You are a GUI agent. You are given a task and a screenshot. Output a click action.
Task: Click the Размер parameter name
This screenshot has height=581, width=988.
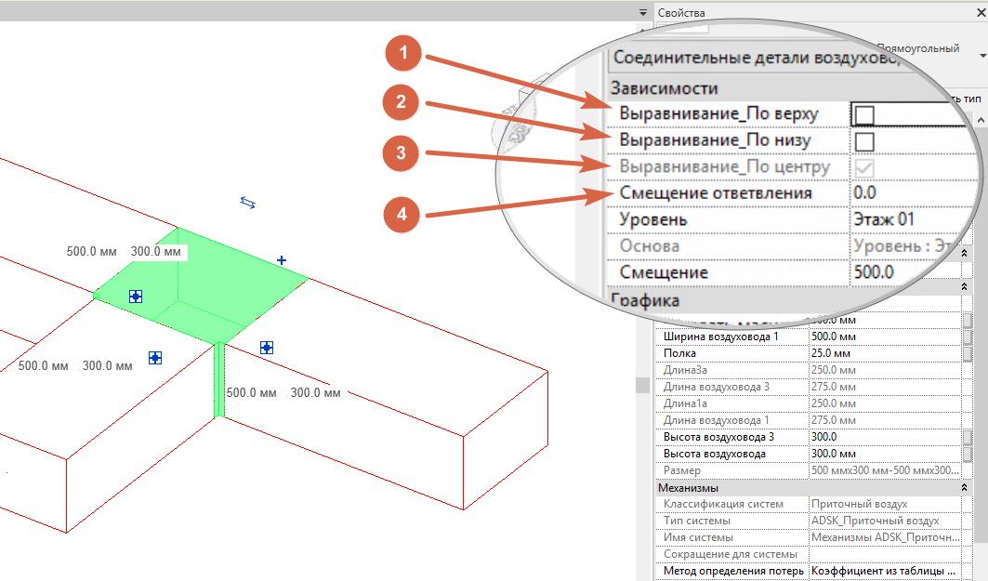[x=682, y=470]
